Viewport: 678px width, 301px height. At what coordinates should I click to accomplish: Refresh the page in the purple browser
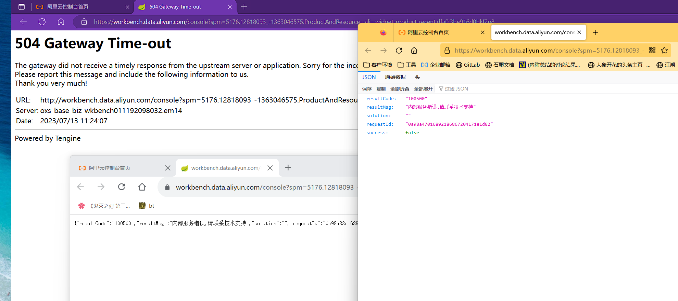[x=42, y=22]
